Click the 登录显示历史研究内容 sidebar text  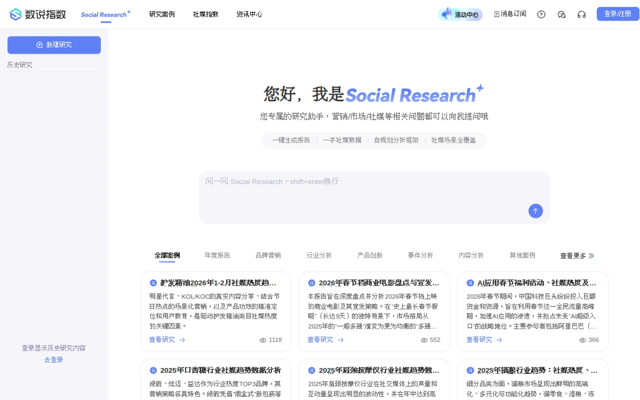(x=54, y=348)
